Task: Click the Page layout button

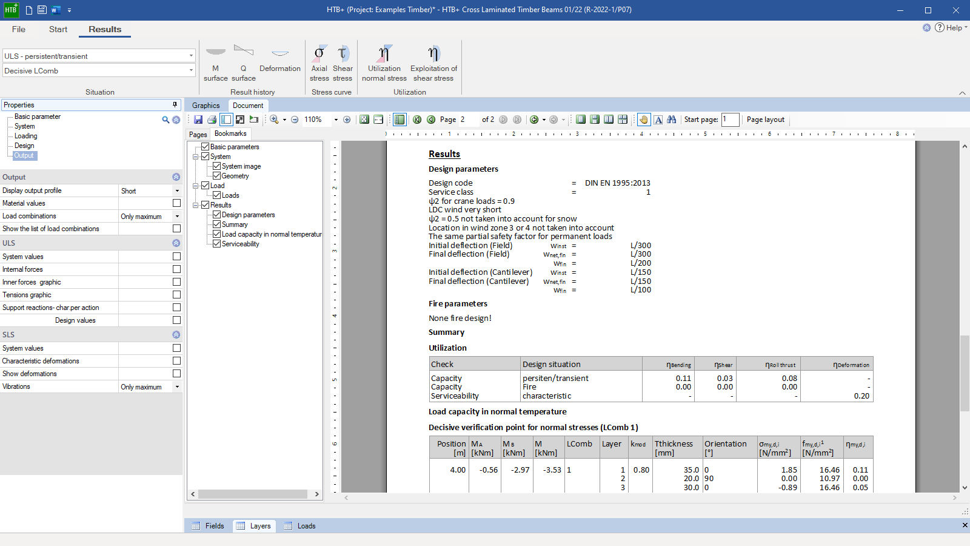Action: click(766, 120)
